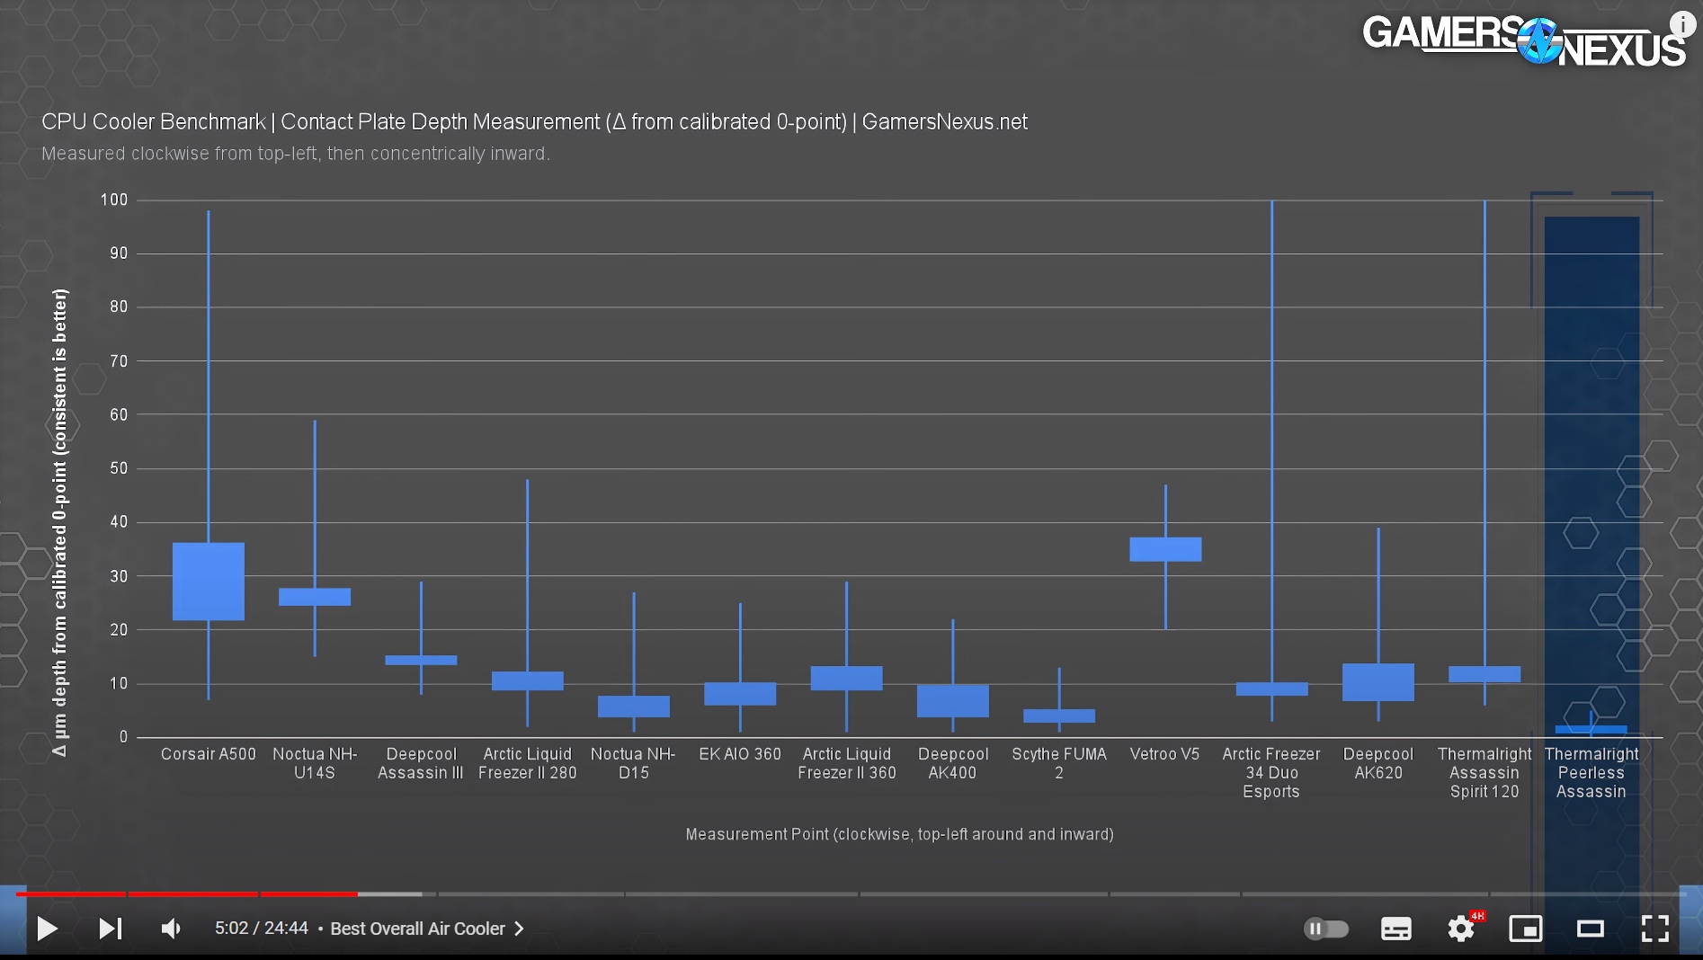
Task: Click the highlighted Thermalright Peerless Assassin label
Action: coord(1591,773)
